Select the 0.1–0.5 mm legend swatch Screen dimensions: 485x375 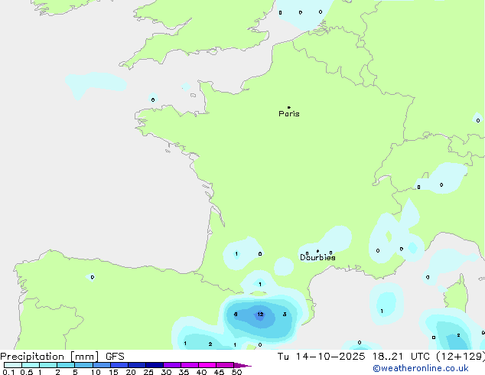click(x=13, y=365)
